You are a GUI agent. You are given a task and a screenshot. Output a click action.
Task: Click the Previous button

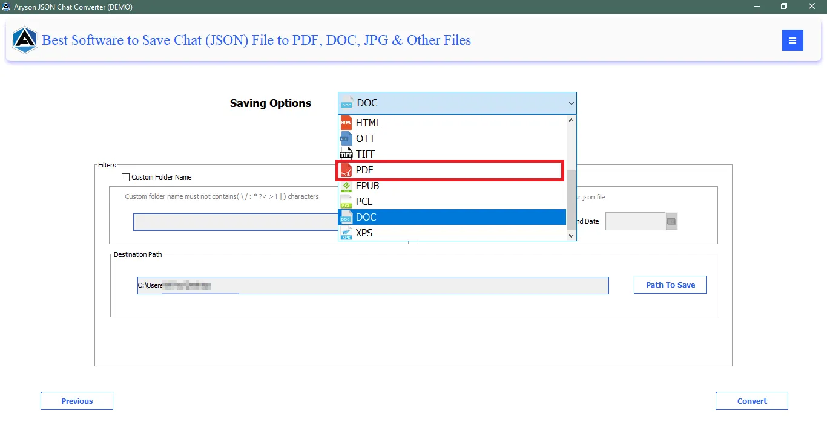(76, 400)
